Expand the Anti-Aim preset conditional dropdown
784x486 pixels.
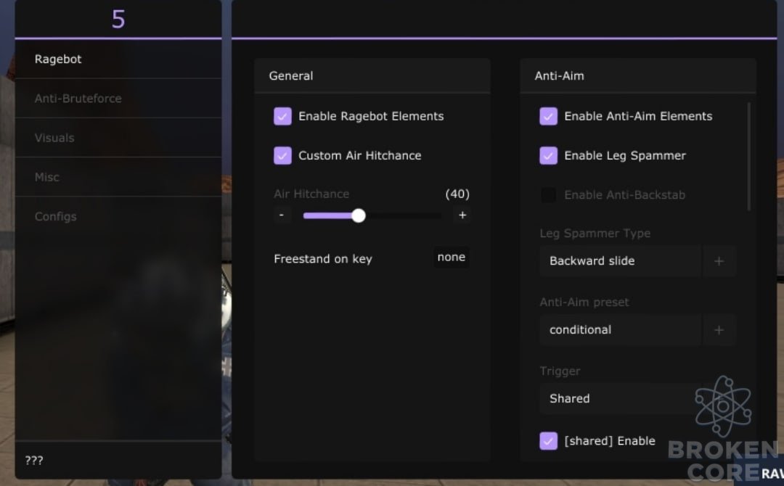(621, 329)
